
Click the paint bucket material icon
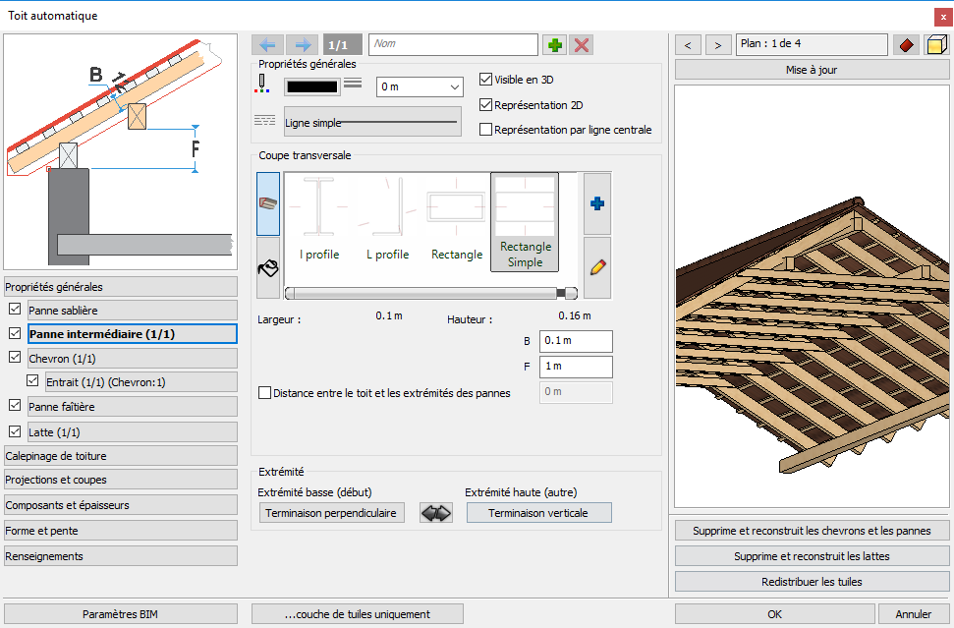pyautogui.click(x=268, y=267)
